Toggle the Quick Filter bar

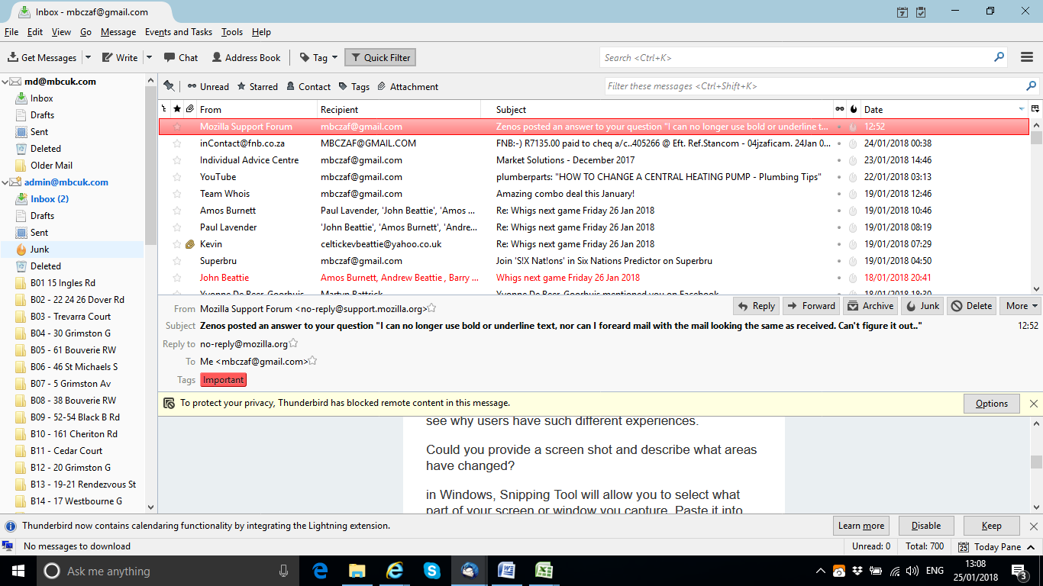pyautogui.click(x=380, y=57)
